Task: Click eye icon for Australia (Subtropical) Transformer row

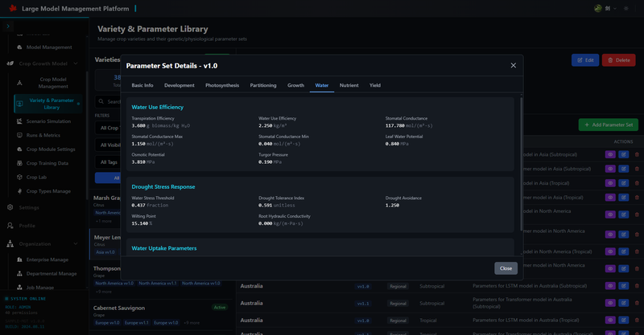Action: (x=610, y=303)
